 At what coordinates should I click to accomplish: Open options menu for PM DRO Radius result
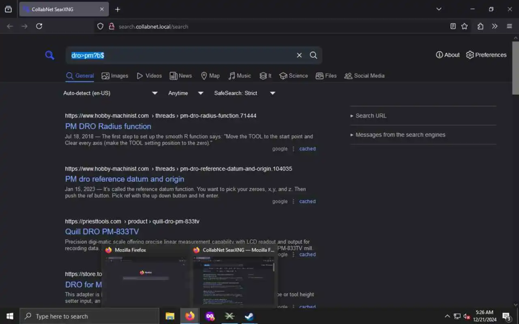tap(294, 149)
